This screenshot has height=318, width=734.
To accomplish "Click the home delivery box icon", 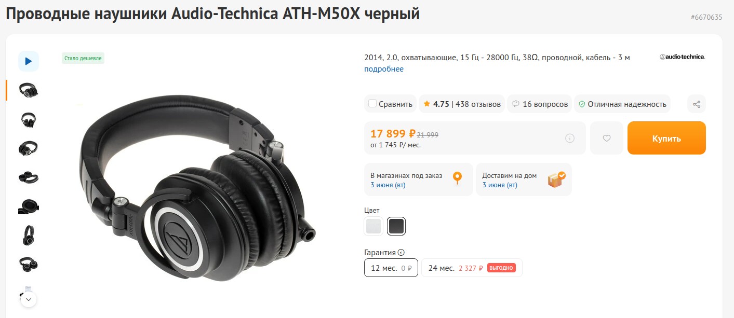I will [556, 179].
